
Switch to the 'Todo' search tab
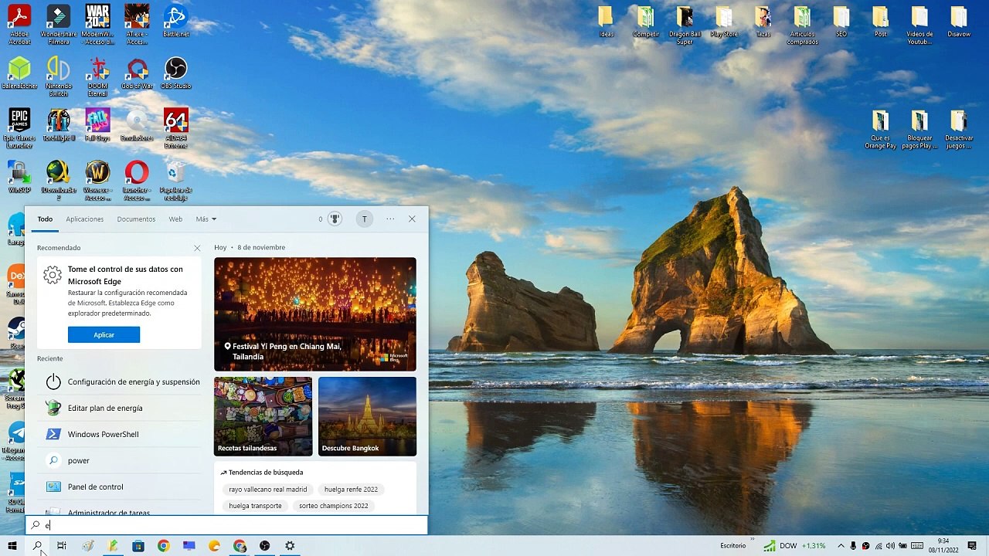tap(45, 219)
